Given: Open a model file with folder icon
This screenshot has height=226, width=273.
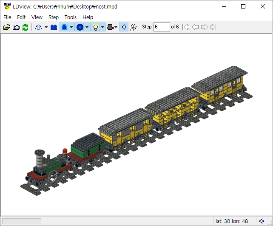Looking at the screenshot, I should [x=7, y=27].
